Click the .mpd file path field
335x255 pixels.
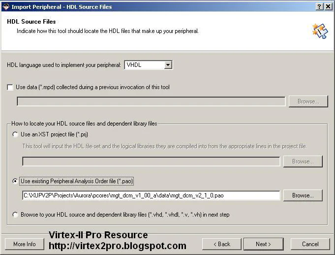click(x=151, y=101)
